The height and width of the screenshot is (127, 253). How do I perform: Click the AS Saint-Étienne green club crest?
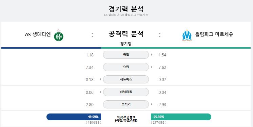[x=59, y=35]
